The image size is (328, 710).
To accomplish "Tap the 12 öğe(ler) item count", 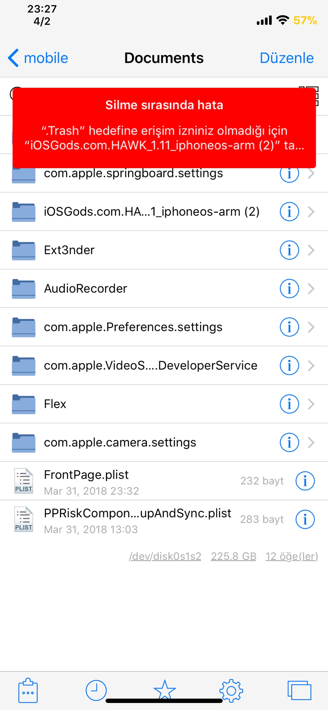I will pyautogui.click(x=292, y=556).
